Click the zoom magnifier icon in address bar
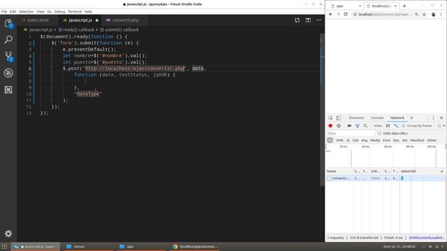This screenshot has height=251, width=447. click(416, 14)
